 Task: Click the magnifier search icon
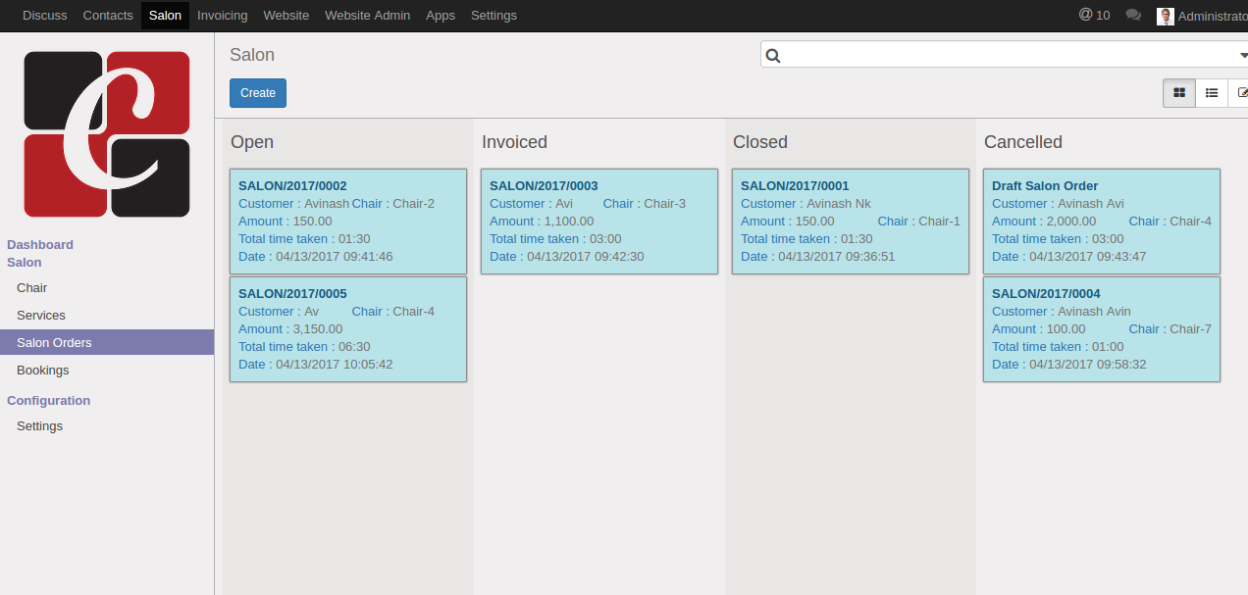point(773,56)
